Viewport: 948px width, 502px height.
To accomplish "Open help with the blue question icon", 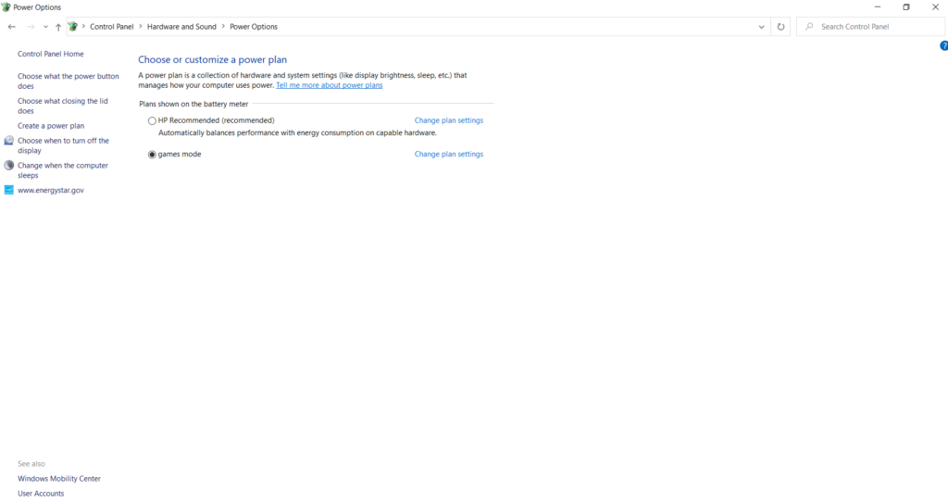I will tap(943, 46).
